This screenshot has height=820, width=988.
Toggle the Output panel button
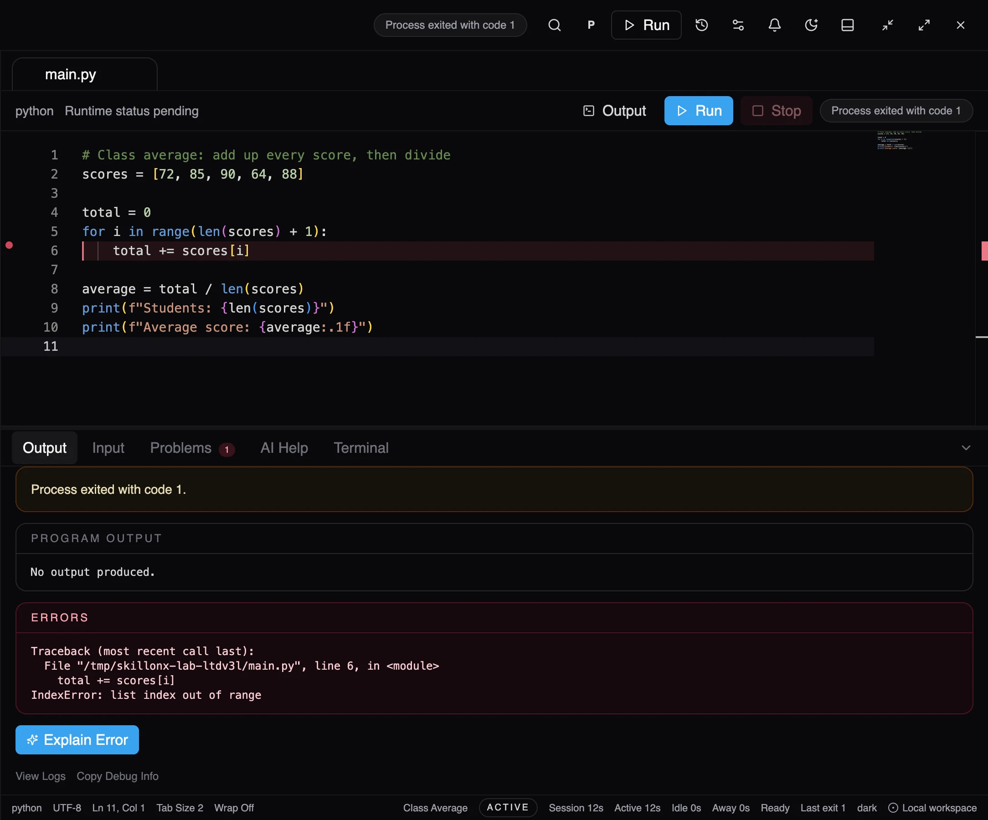click(x=614, y=111)
